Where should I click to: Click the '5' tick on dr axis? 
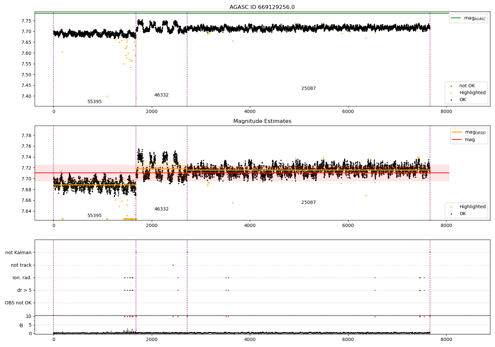pyautogui.click(x=30, y=325)
